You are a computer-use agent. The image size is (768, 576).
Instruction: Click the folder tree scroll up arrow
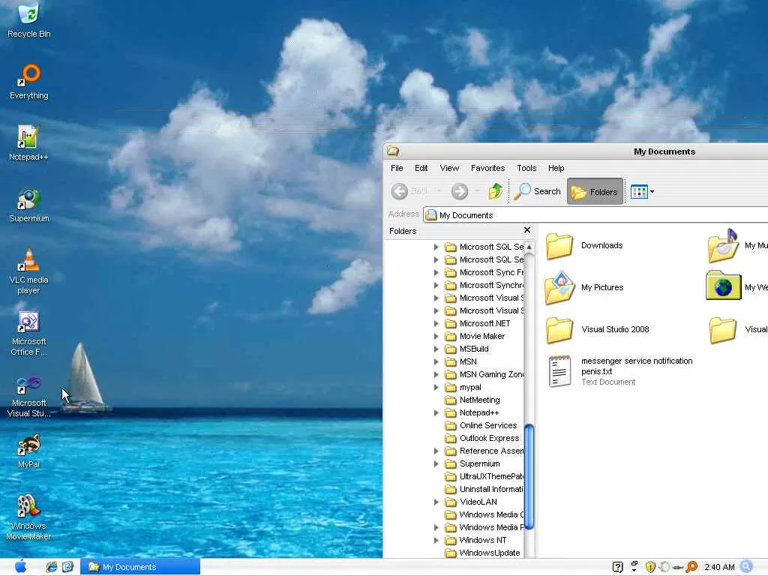click(x=529, y=247)
